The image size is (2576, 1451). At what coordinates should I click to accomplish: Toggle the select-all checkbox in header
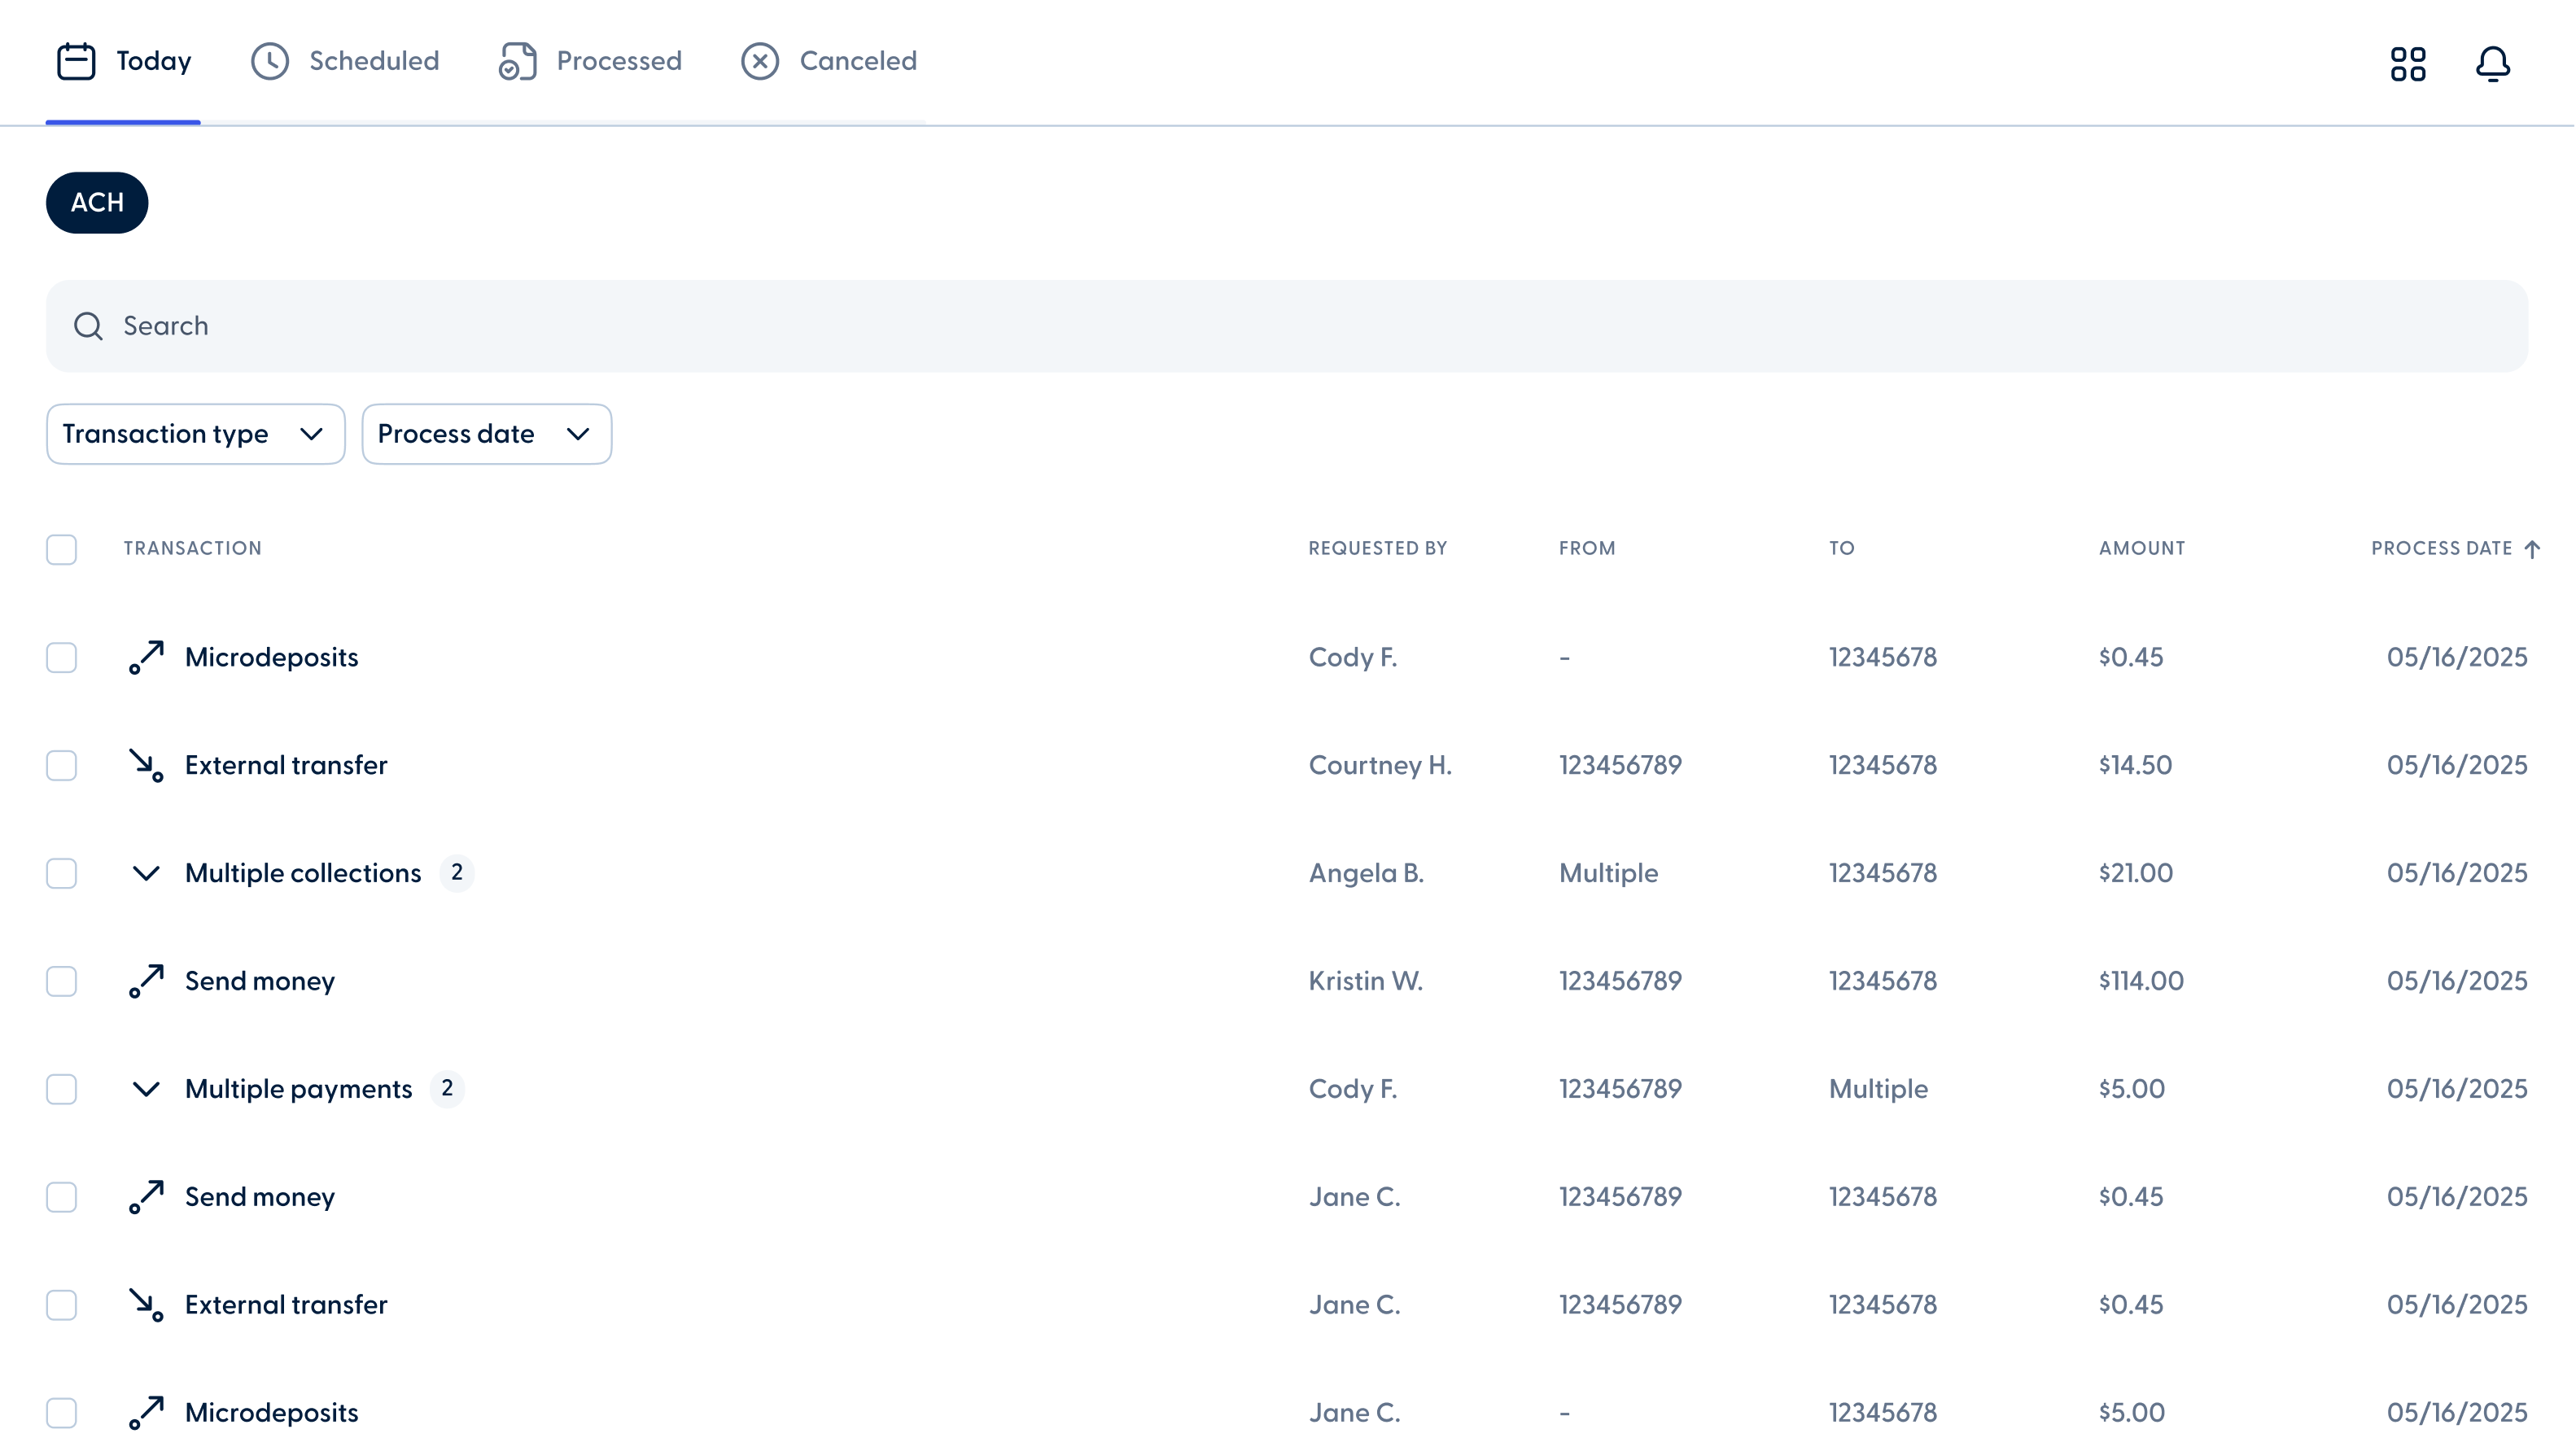(61, 549)
